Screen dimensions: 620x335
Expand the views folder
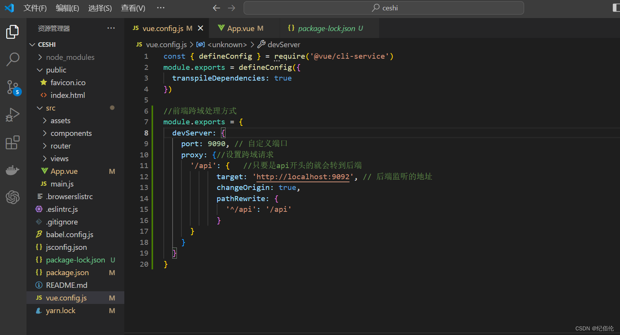pyautogui.click(x=75, y=158)
